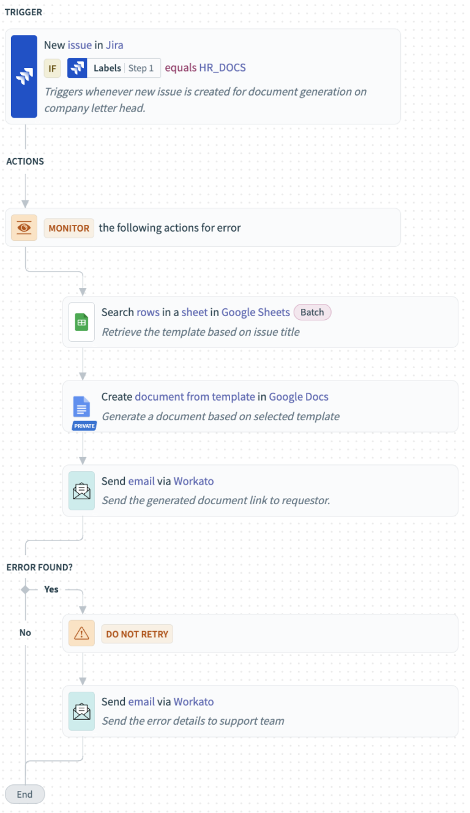Click the Google Sheets link text
The height and width of the screenshot is (813, 470).
pyautogui.click(x=255, y=312)
